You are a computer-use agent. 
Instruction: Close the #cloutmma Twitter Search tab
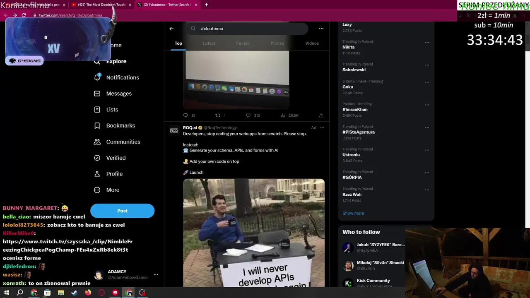tap(196, 5)
